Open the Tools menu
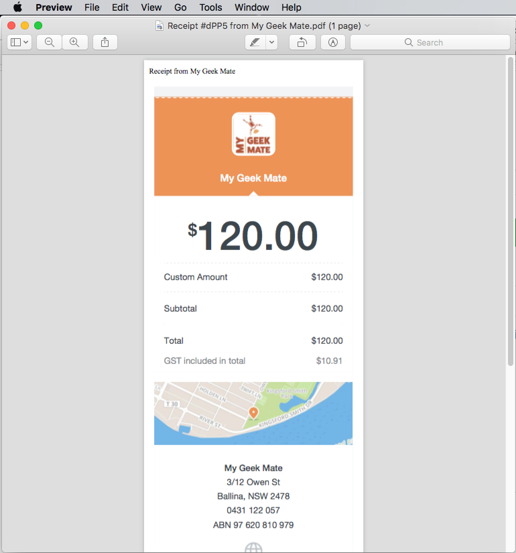 coord(210,7)
